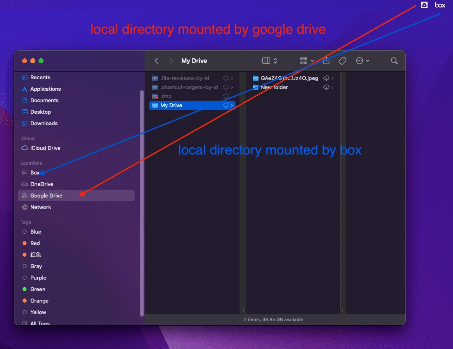
Task: Expand .file-revisions-by-id with its chevron
Action: tap(232, 78)
